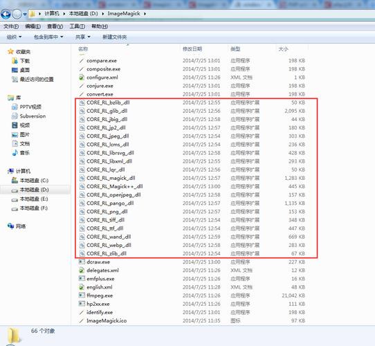Click the 新建文件夹 button
Screen dimensions: 375x346
115,37
